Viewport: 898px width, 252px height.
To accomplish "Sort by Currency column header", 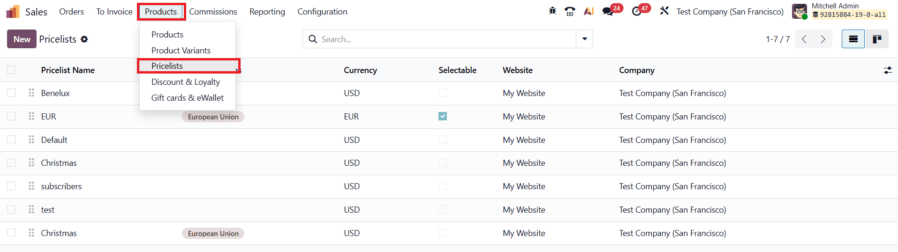I will (360, 70).
